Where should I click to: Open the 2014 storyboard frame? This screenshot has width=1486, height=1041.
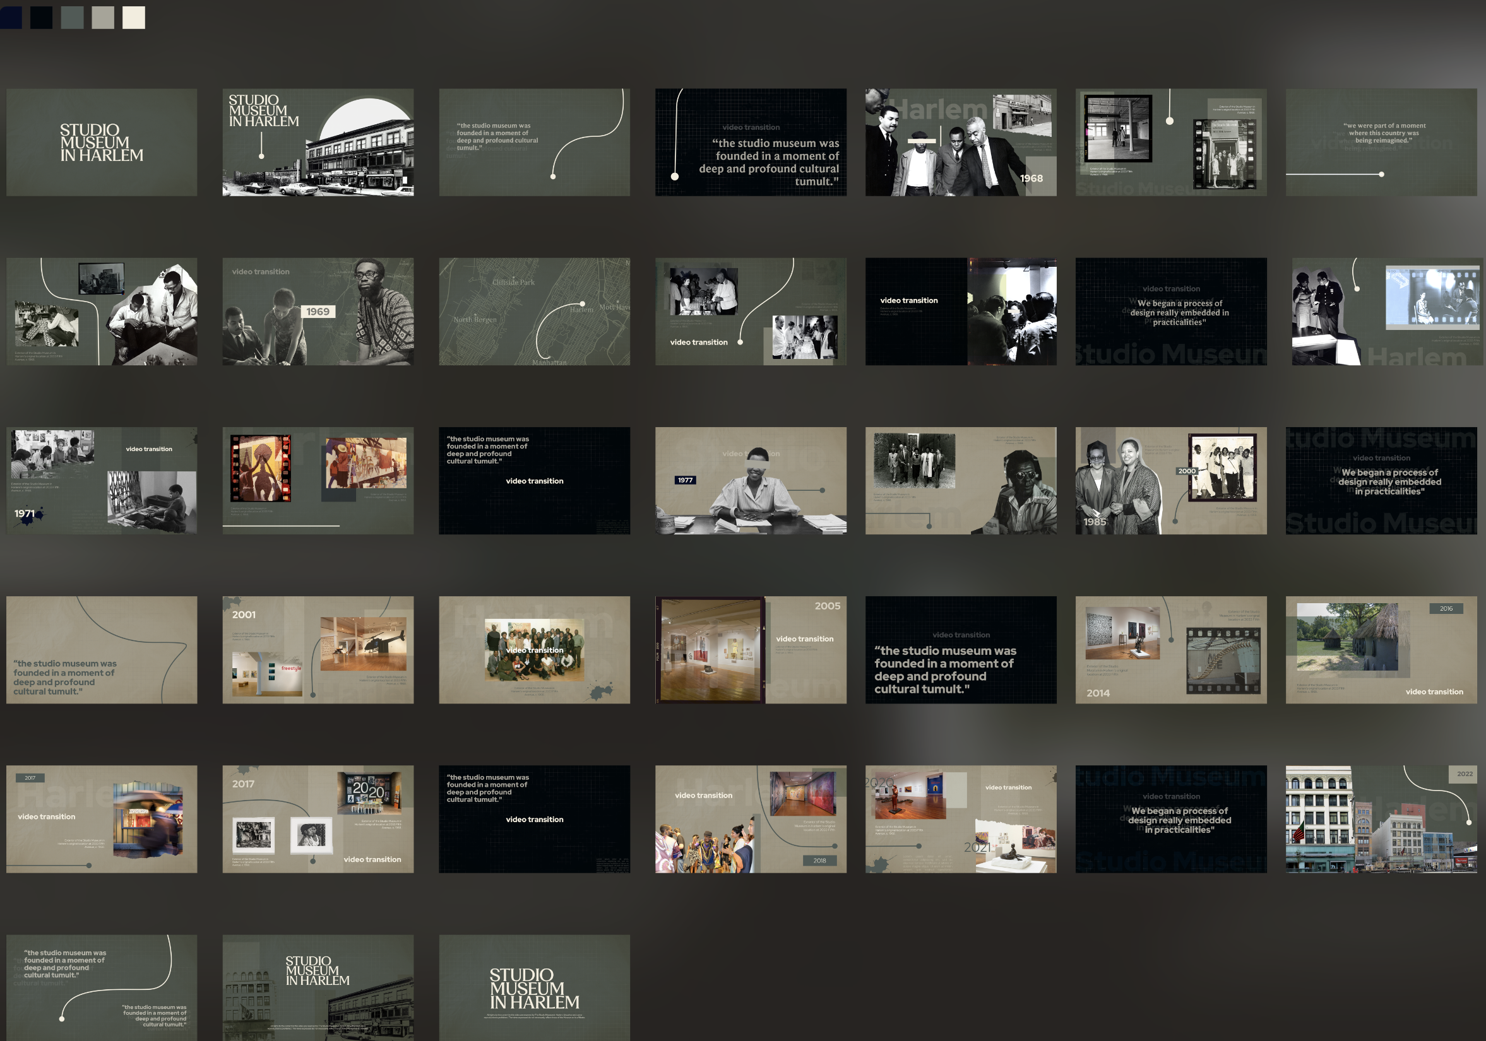tap(1170, 650)
